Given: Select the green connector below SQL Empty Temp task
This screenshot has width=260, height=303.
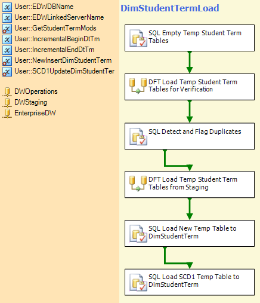Looking at the screenshot, I should (x=190, y=62).
